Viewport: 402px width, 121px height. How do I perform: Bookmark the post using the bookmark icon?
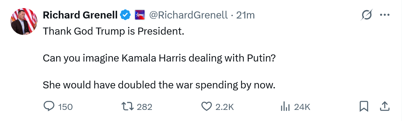pyautogui.click(x=364, y=107)
